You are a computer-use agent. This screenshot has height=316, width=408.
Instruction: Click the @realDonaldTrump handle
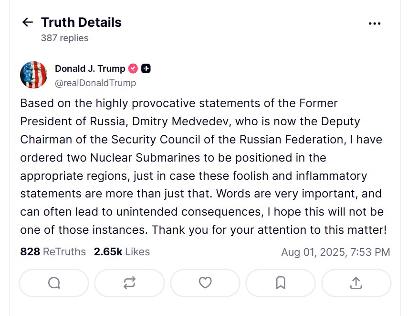[x=95, y=83]
